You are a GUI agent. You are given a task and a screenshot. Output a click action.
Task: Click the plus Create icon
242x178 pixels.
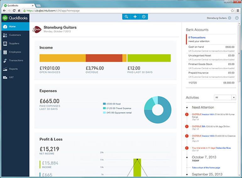[x=135, y=17]
